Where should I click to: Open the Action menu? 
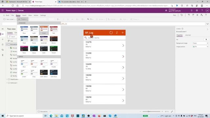click(36, 15)
